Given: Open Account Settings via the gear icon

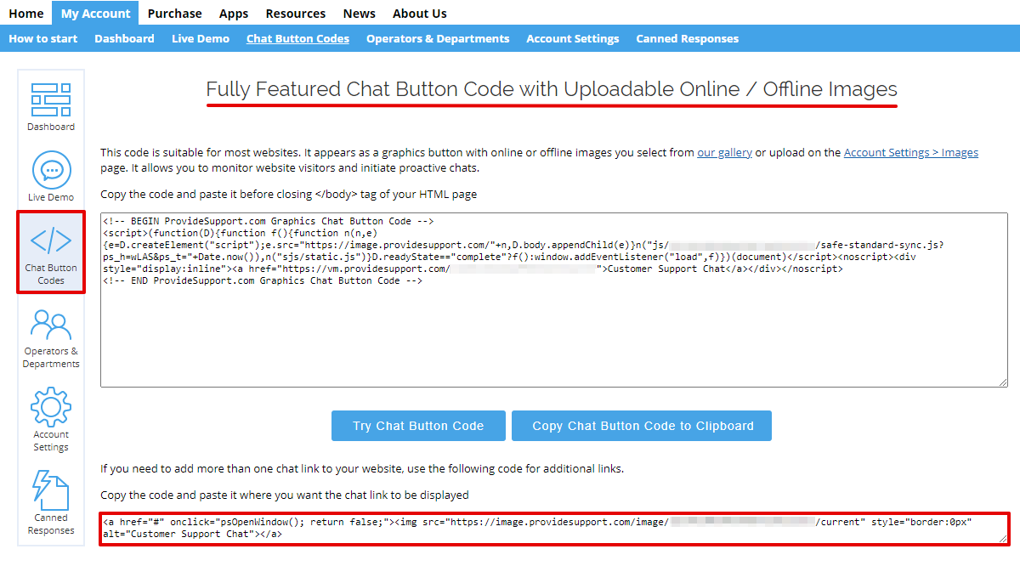Looking at the screenshot, I should (50, 406).
